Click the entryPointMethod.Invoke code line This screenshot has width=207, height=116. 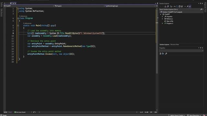click(51, 54)
